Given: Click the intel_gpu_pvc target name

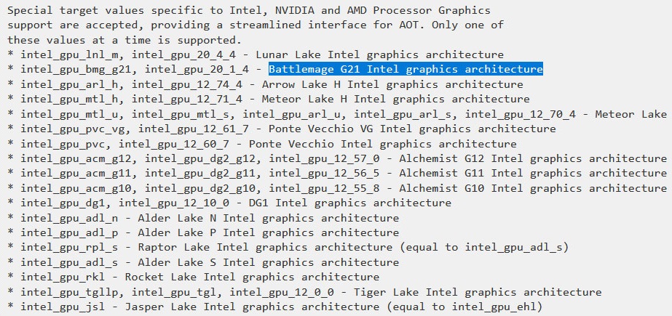Looking at the screenshot, I should [66, 144].
